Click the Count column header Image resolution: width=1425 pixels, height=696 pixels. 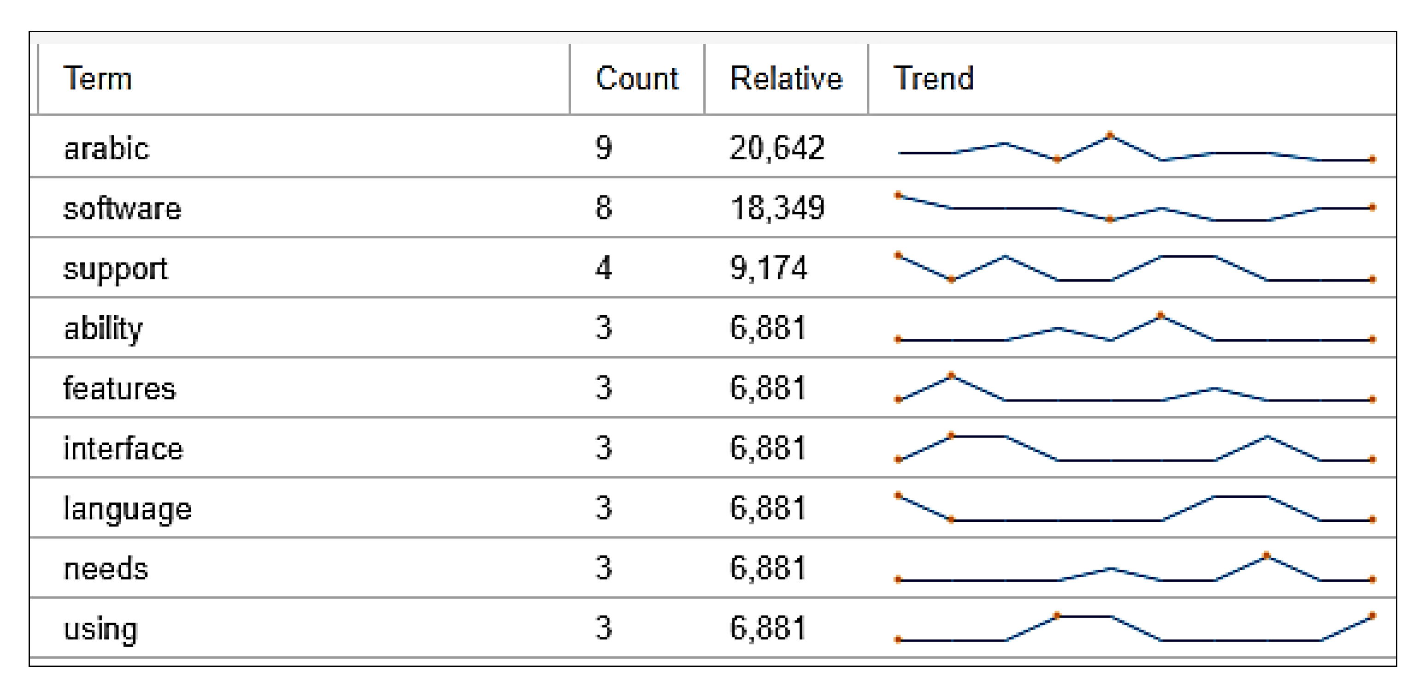point(637,78)
